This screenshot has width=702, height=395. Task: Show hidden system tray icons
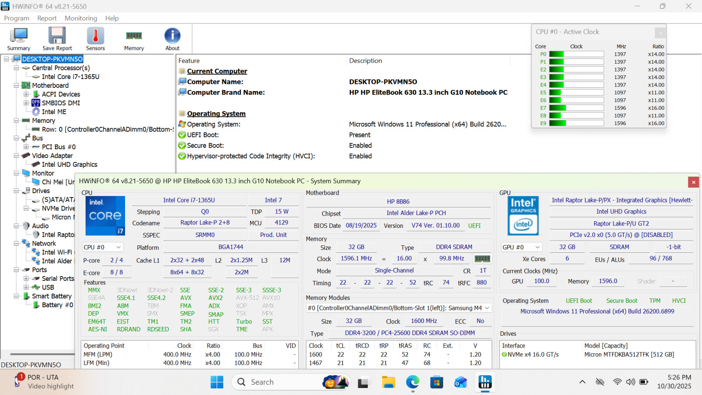coord(582,382)
